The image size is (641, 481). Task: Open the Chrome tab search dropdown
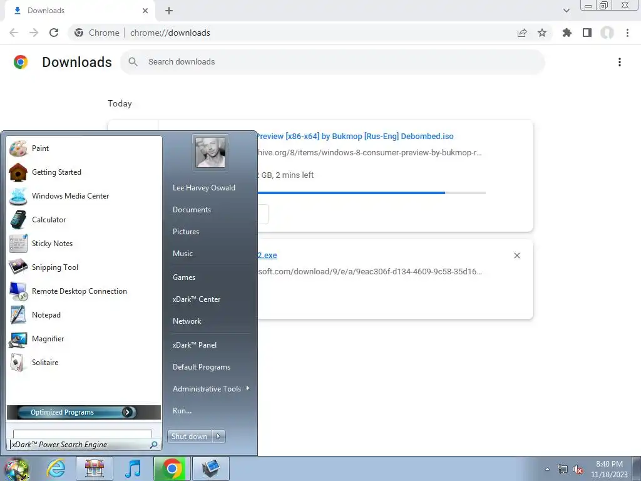566,11
